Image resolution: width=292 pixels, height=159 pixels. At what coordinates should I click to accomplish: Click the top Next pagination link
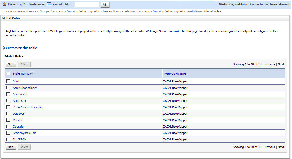(x=281, y=64)
